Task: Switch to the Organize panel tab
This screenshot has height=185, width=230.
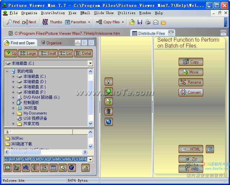Action: [51, 43]
